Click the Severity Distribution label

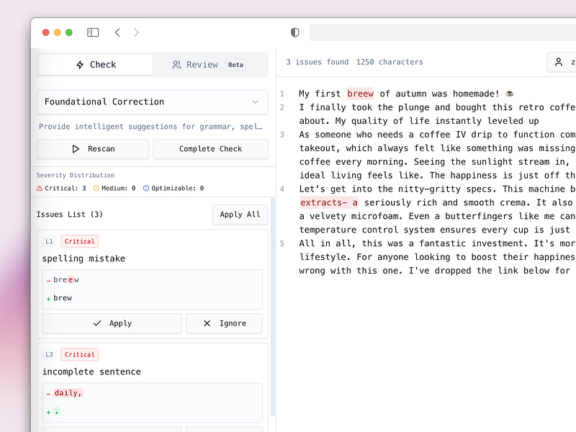tap(76, 175)
